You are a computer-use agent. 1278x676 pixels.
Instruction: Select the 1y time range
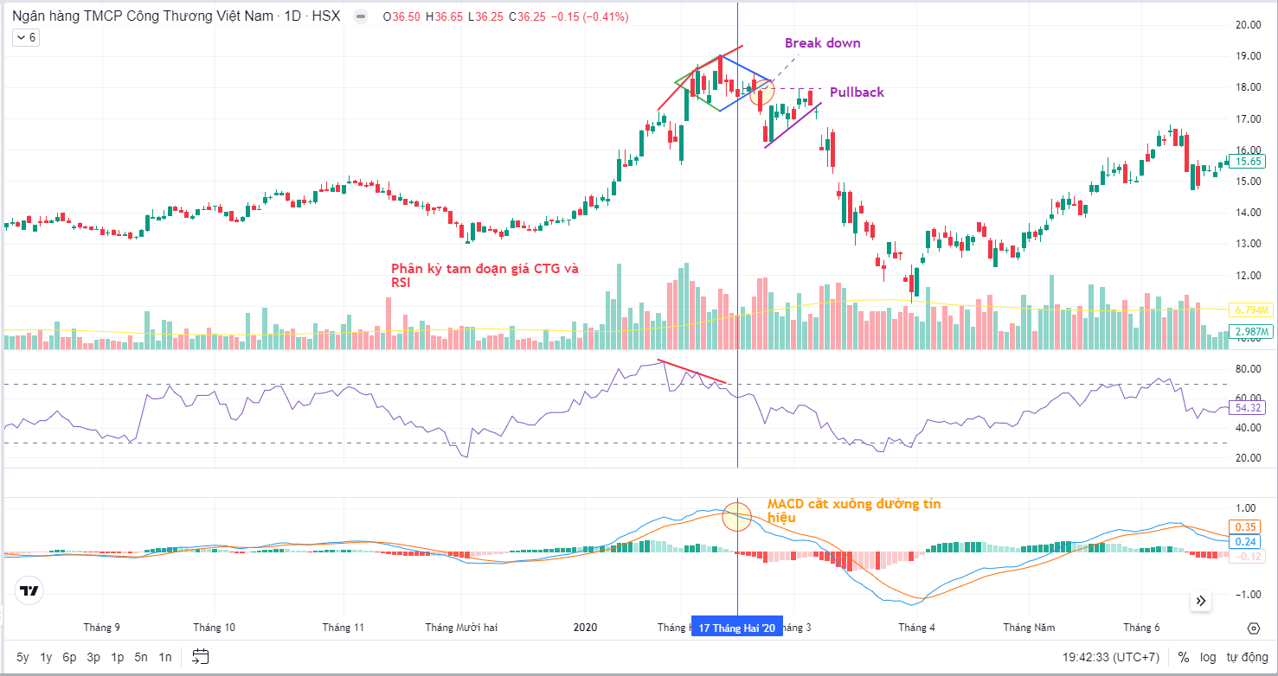pyautogui.click(x=46, y=657)
